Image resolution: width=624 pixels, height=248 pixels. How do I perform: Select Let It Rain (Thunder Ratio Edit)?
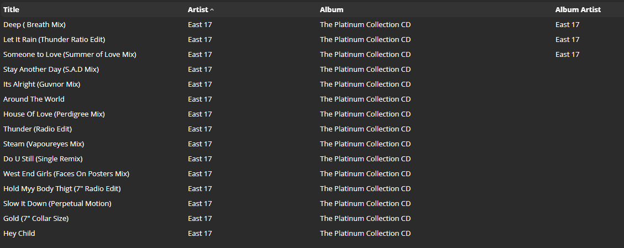pos(54,39)
